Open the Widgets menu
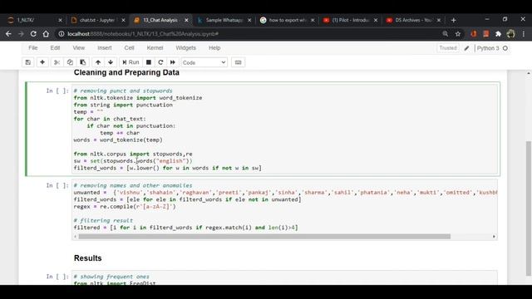The width and height of the screenshot is (532, 299). 185,48
